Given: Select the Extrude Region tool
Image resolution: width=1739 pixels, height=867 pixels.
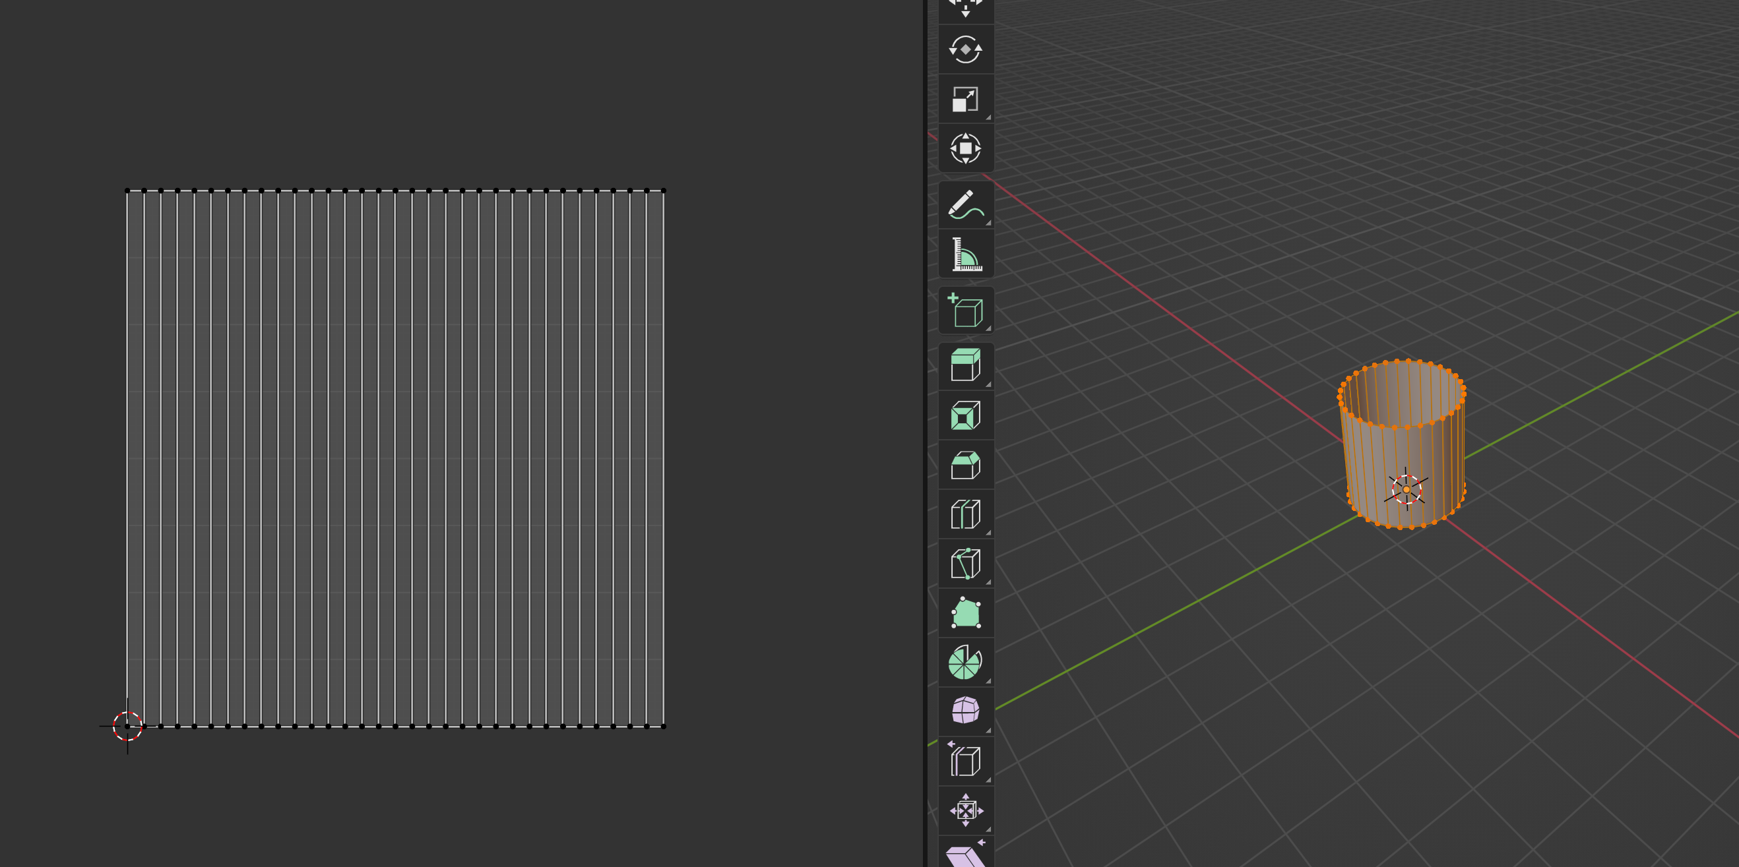Looking at the screenshot, I should (x=965, y=365).
